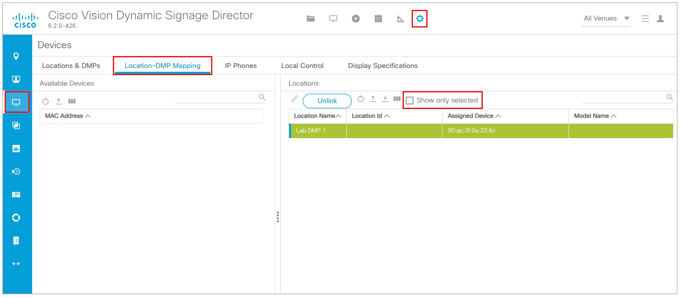
Task: Open the hamburger menu icon
Action: [x=645, y=19]
